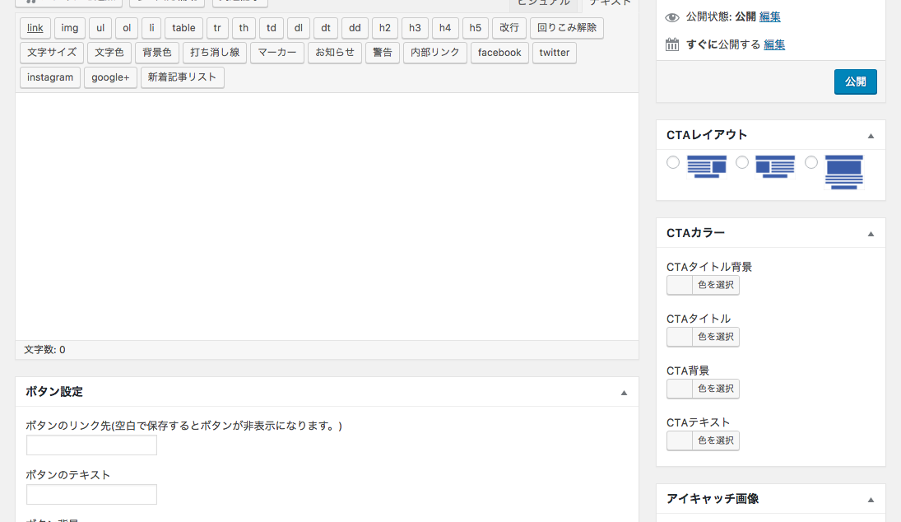Insert a ul tag
The width and height of the screenshot is (901, 522).
(x=100, y=28)
